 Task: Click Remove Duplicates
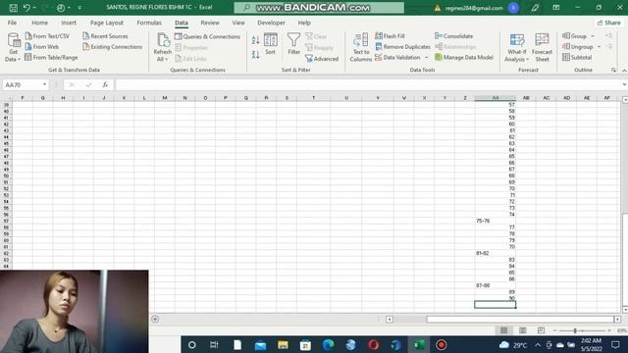402,47
